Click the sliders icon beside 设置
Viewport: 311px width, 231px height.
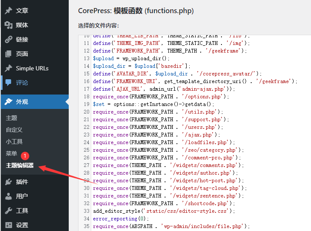point(8,225)
